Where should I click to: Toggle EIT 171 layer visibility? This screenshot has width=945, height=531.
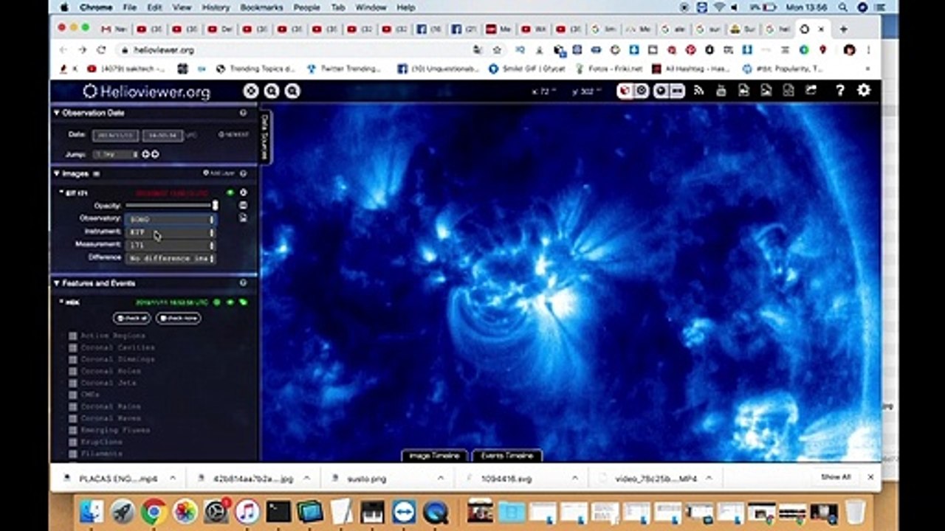pyautogui.click(x=230, y=192)
